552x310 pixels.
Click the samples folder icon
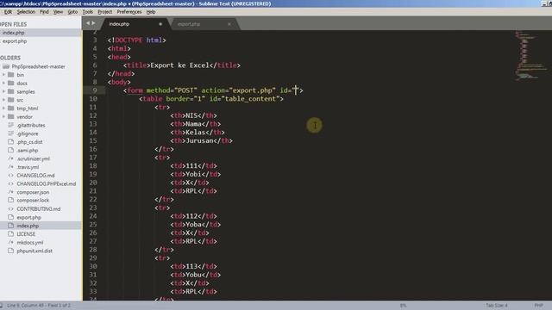[11, 92]
